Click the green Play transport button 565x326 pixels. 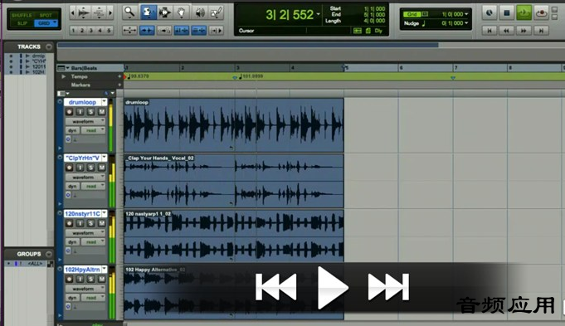coord(524,13)
